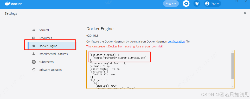Click the Docker Engine whale icon
The height and width of the screenshot is (99, 250).
pos(34,46)
